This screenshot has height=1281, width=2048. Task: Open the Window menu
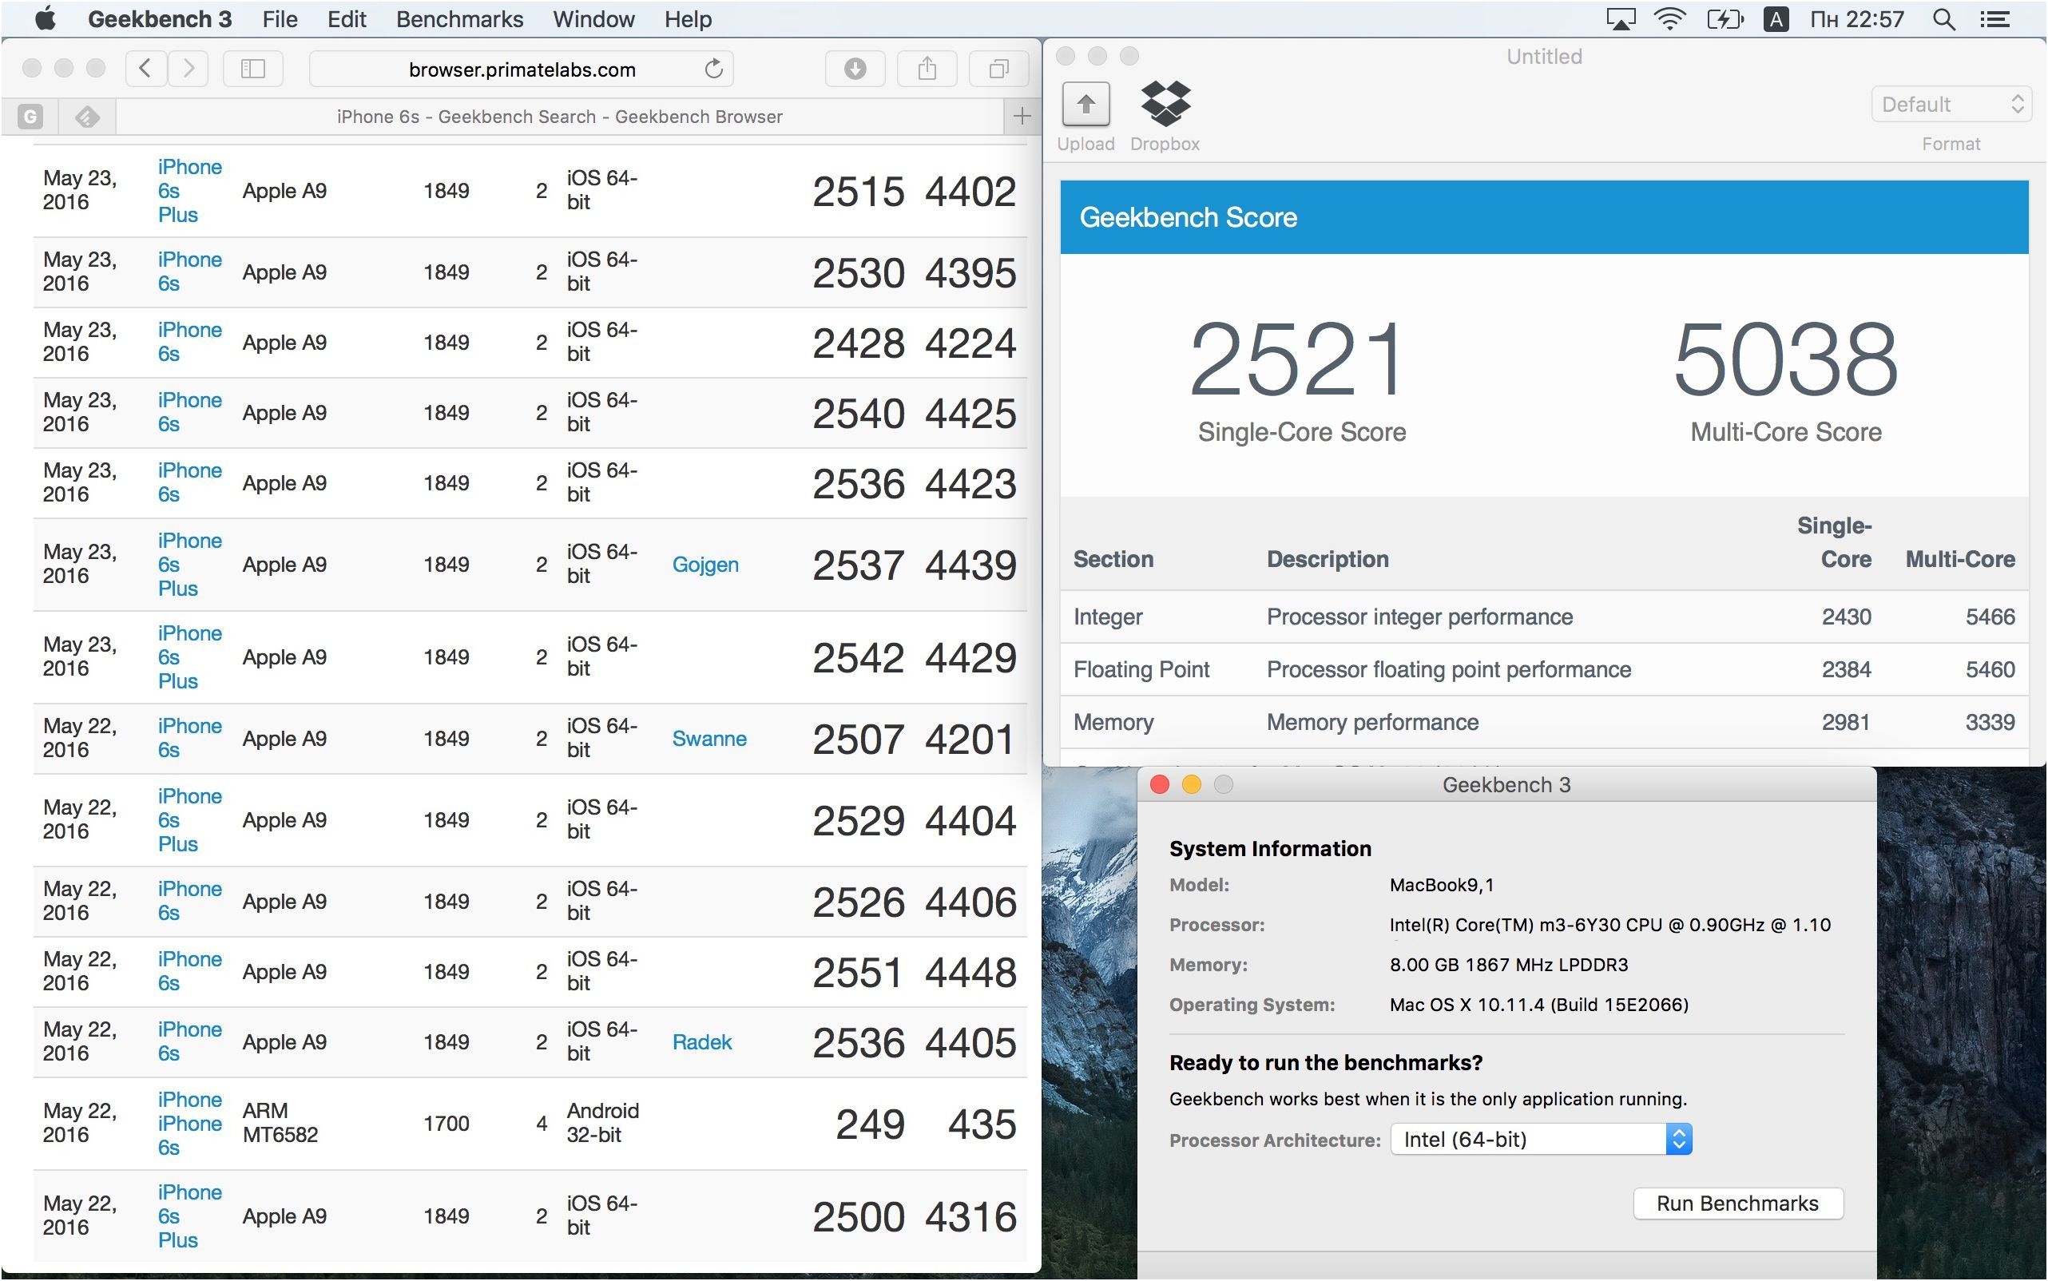[x=593, y=18]
